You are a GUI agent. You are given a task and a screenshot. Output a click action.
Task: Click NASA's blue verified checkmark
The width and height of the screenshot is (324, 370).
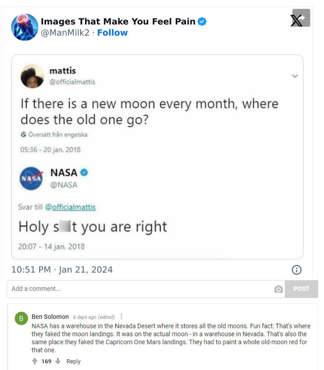[83, 173]
